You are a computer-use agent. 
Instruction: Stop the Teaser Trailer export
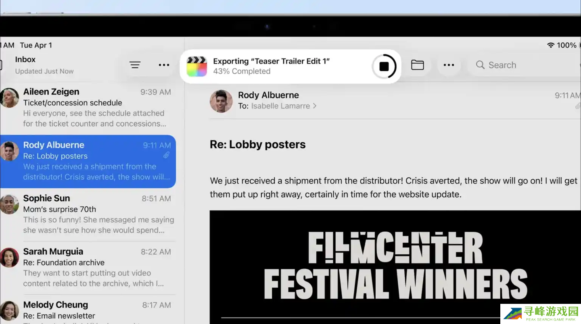384,66
